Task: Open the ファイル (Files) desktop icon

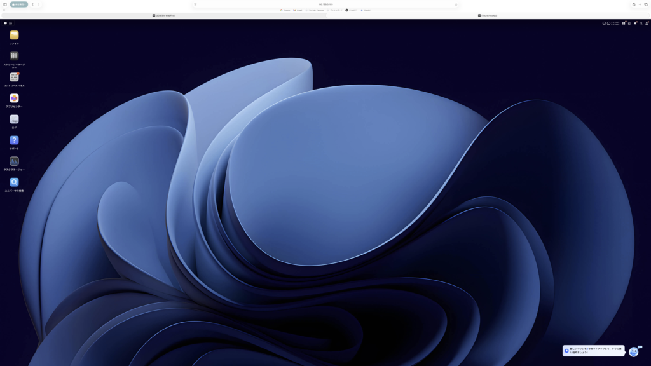Action: [x=14, y=36]
